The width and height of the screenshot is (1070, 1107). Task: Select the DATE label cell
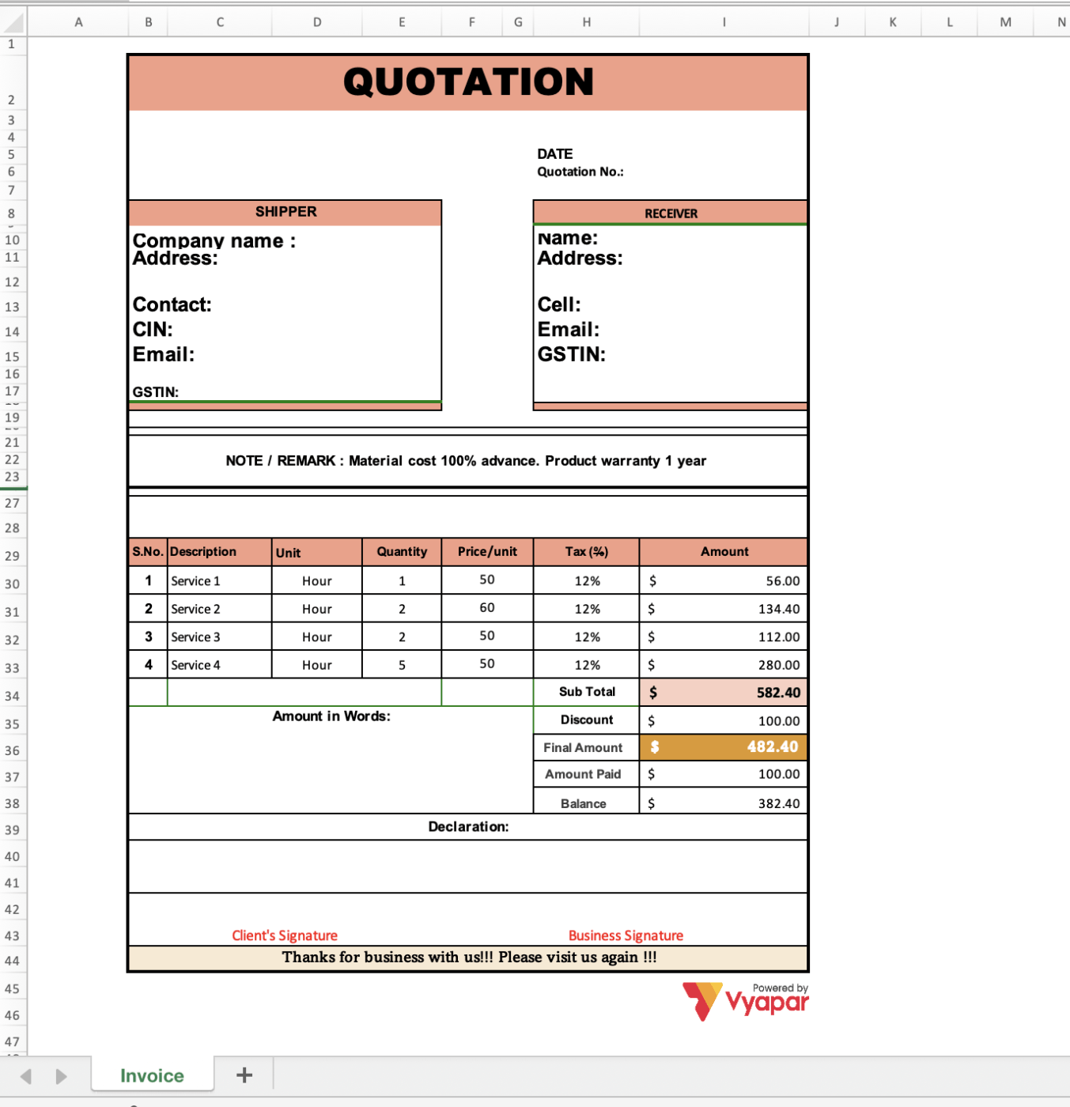tap(555, 153)
